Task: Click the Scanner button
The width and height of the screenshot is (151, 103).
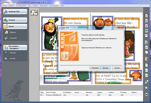Action: [15, 20]
